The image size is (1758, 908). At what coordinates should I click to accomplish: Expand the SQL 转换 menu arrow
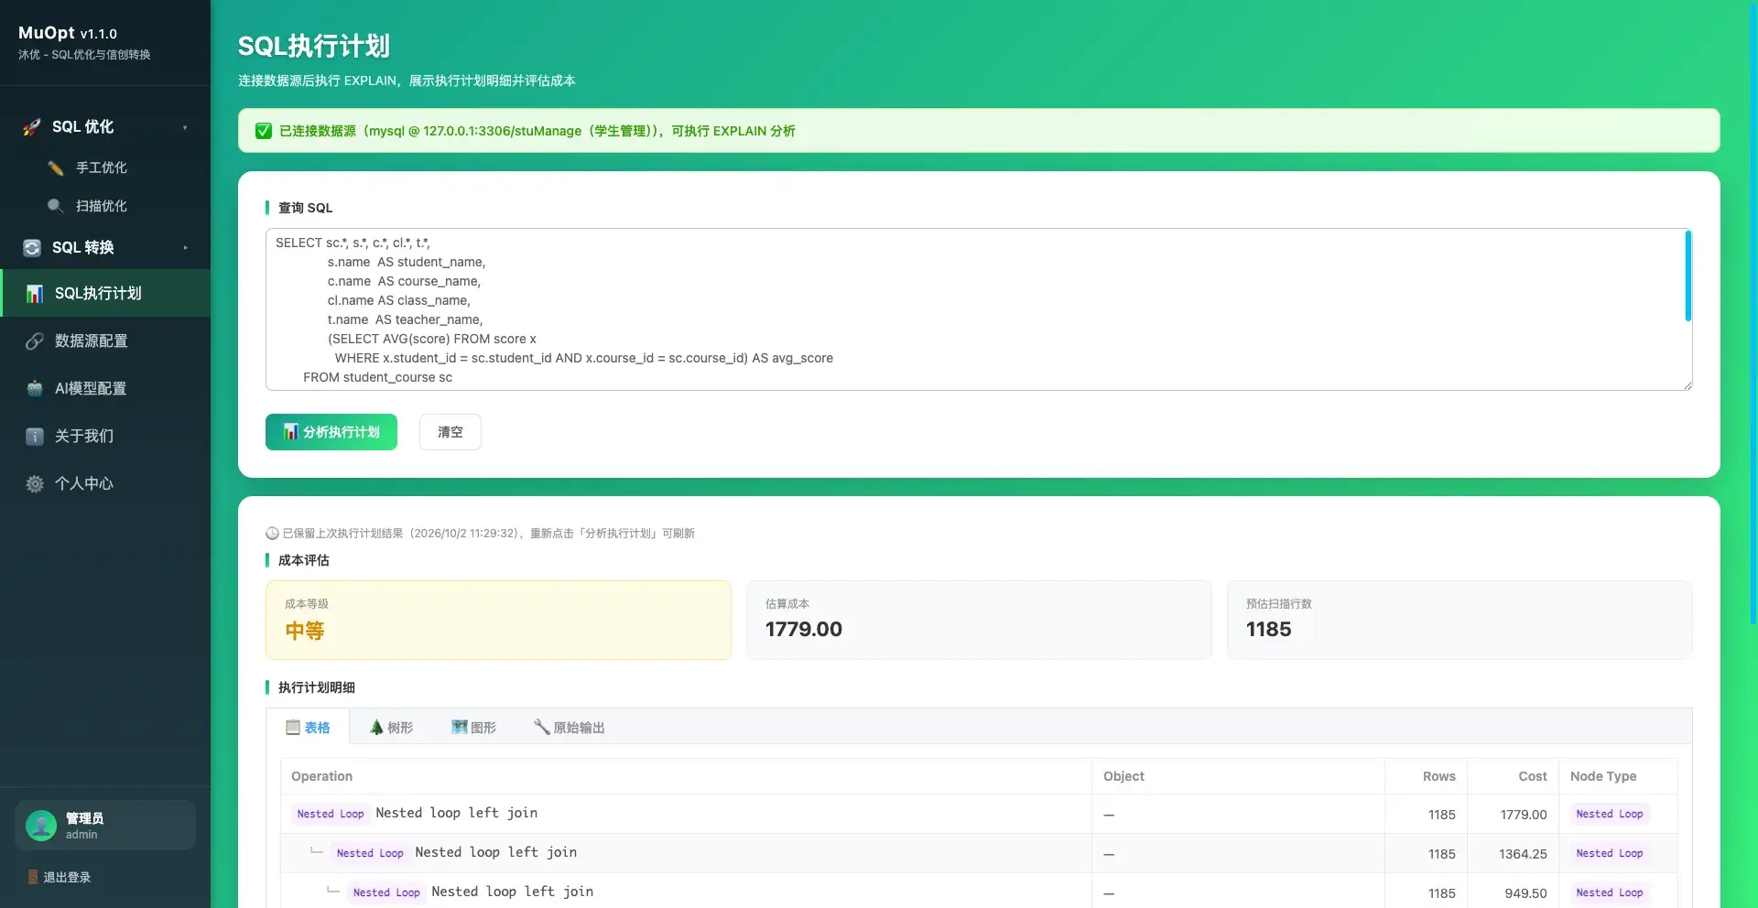click(x=185, y=248)
